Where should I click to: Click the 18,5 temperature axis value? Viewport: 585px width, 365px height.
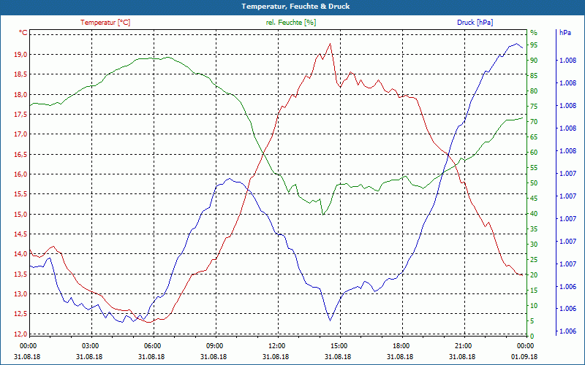point(21,74)
